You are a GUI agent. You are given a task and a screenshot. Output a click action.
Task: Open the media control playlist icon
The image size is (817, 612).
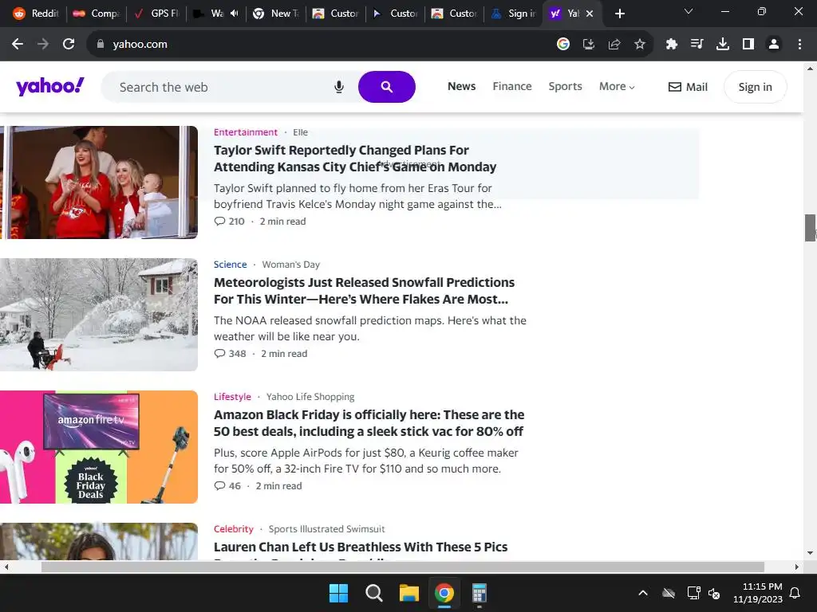697,45
